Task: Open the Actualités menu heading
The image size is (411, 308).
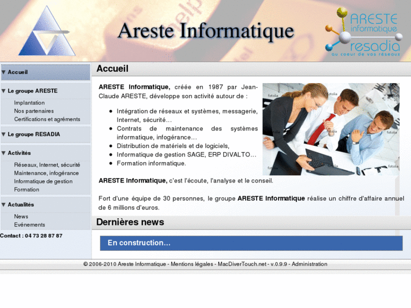Action: pos(21,205)
